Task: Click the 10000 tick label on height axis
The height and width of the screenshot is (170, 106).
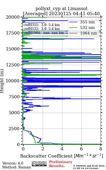Action: (12, 81)
